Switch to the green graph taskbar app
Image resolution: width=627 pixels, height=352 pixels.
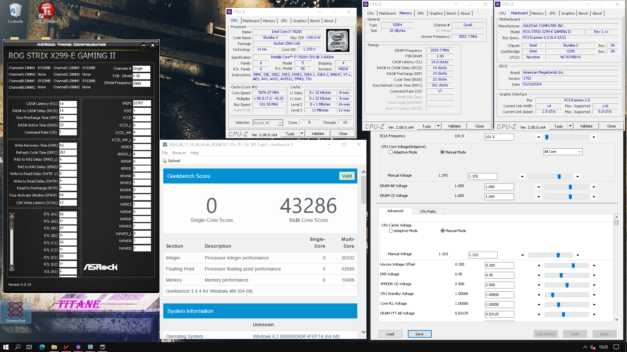(x=103, y=347)
